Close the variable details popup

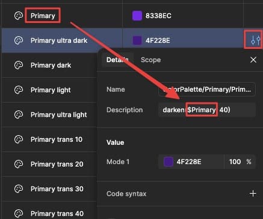(x=253, y=60)
